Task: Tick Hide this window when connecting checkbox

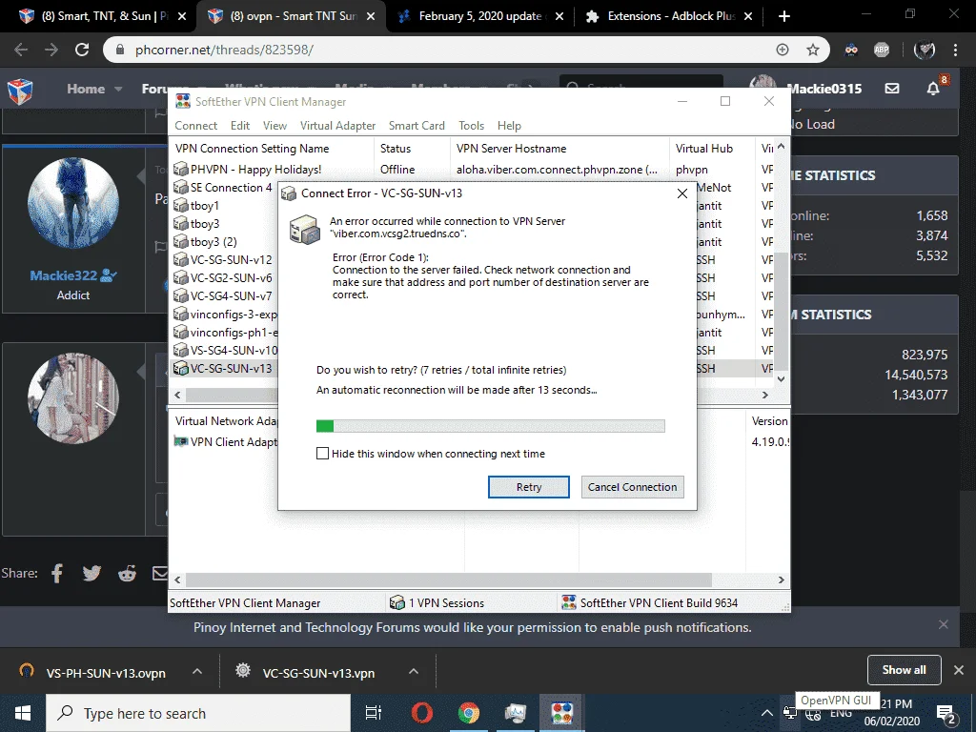Action: point(322,453)
